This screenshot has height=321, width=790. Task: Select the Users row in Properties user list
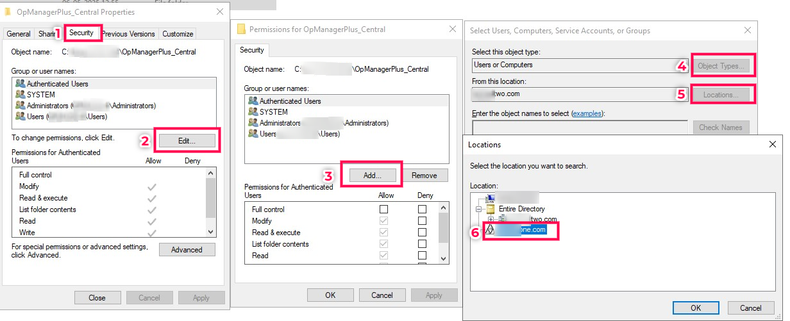click(x=115, y=116)
